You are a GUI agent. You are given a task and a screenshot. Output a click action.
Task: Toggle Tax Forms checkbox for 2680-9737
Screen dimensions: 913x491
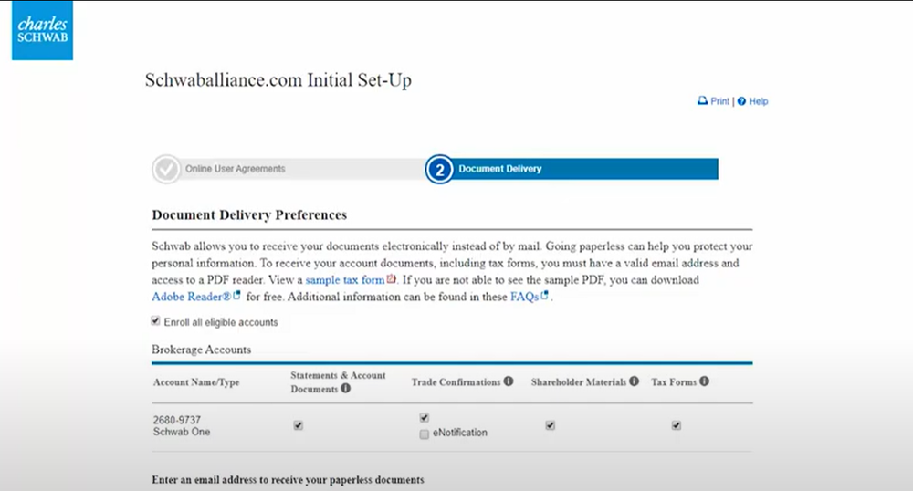[676, 425]
